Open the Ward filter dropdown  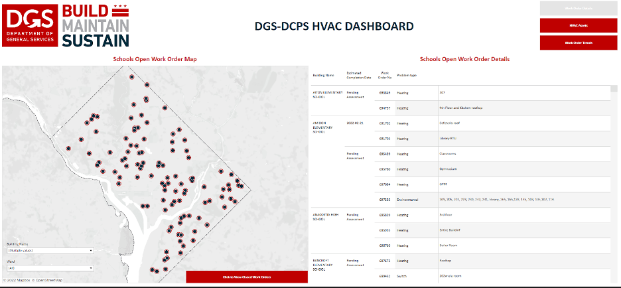(50, 268)
